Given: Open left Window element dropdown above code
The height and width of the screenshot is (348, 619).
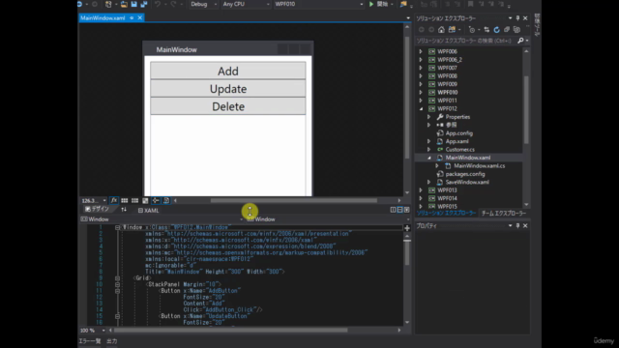Looking at the screenshot, I should pyautogui.click(x=162, y=219).
